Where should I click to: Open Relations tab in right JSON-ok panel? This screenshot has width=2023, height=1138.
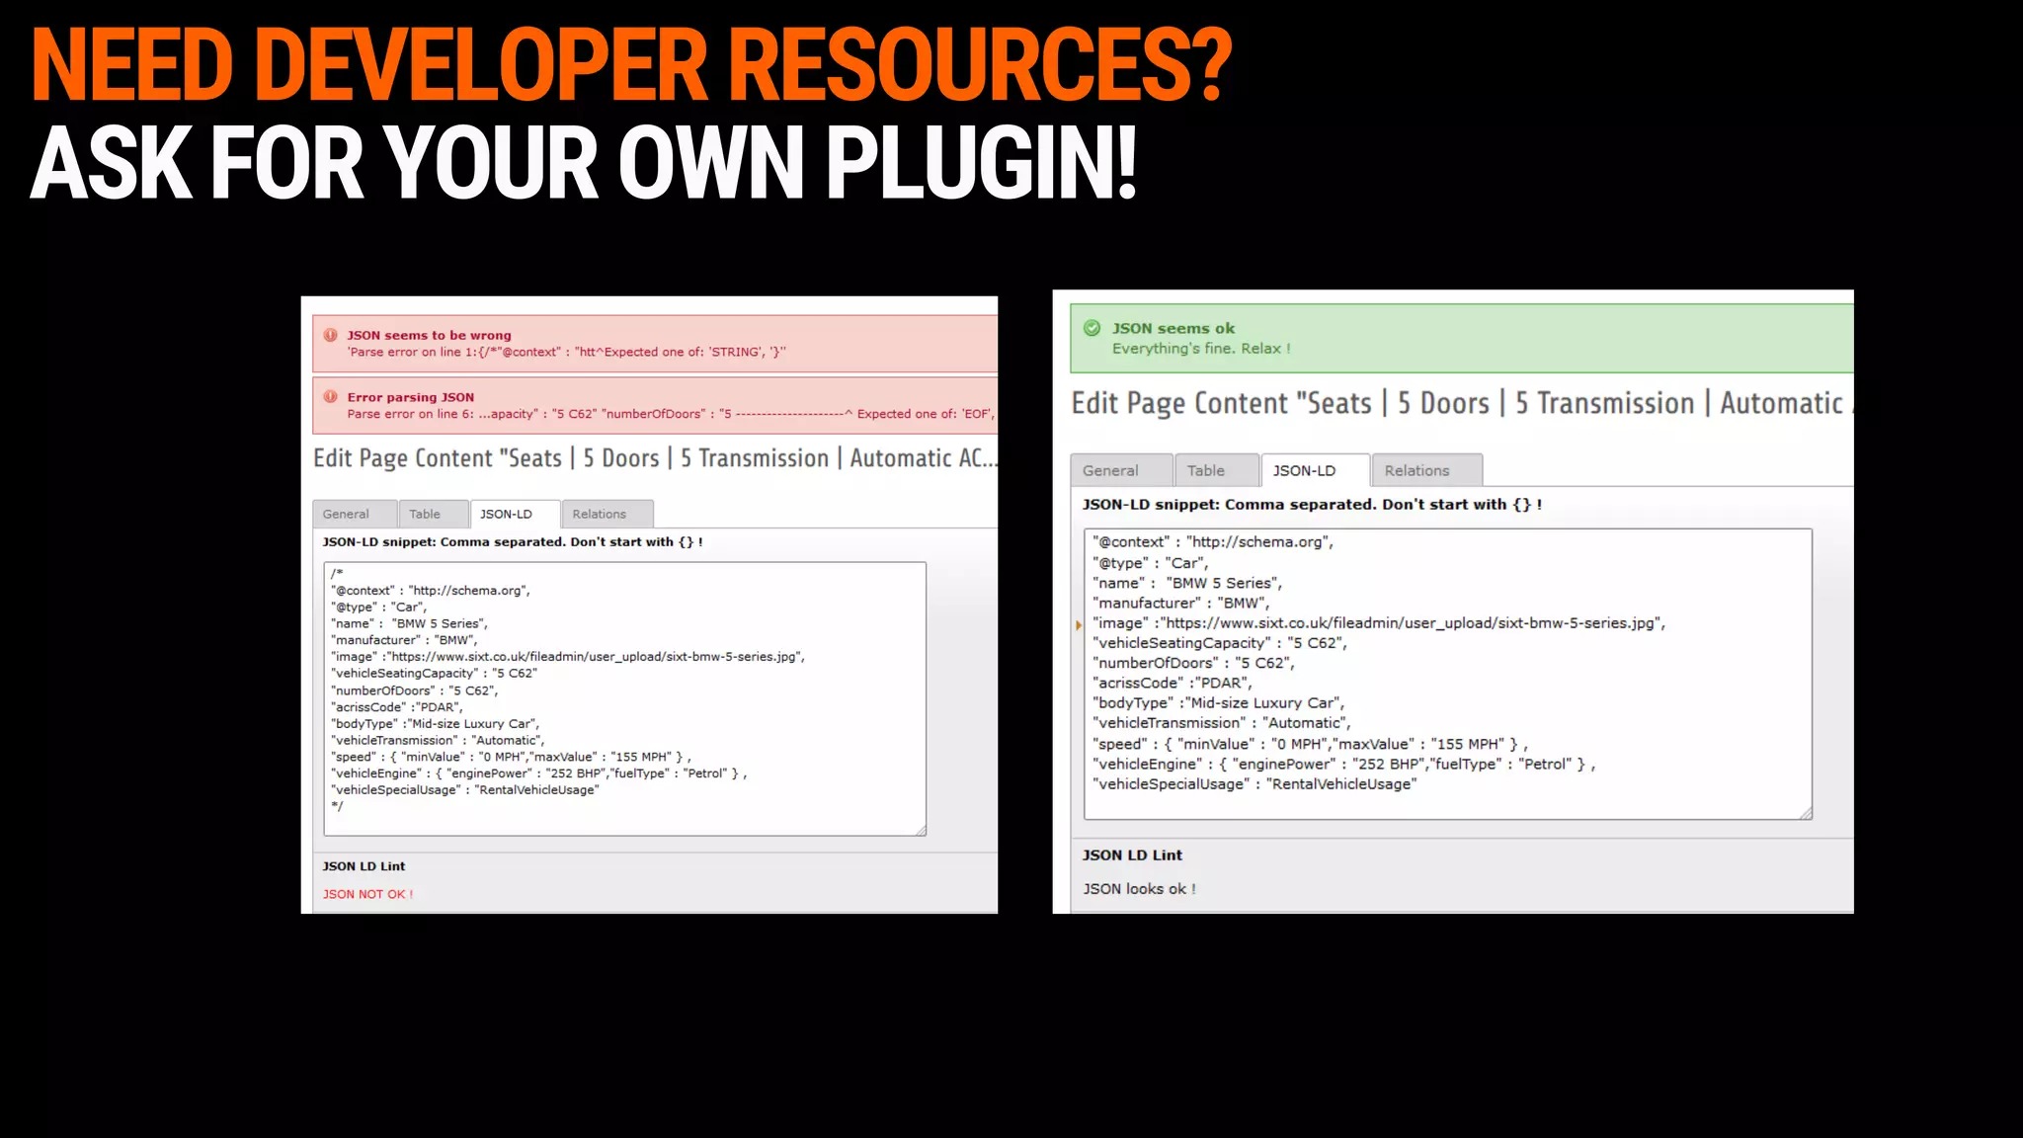tap(1426, 470)
